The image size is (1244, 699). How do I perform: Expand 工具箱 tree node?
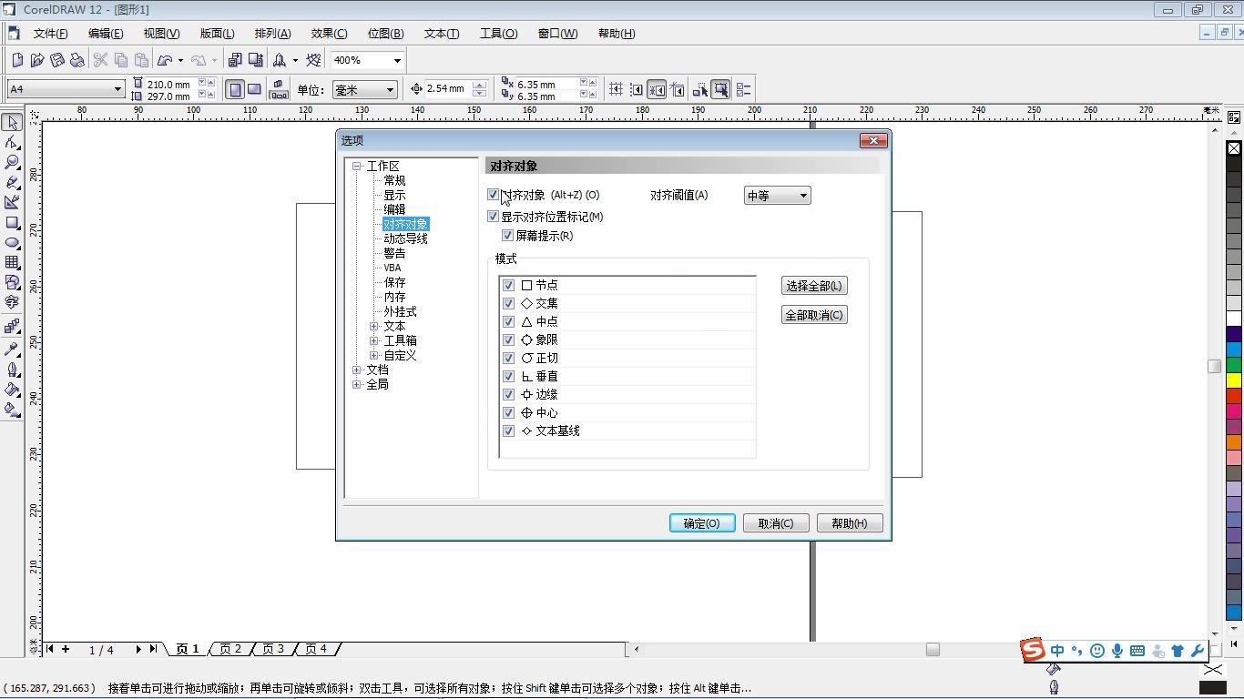(x=374, y=340)
